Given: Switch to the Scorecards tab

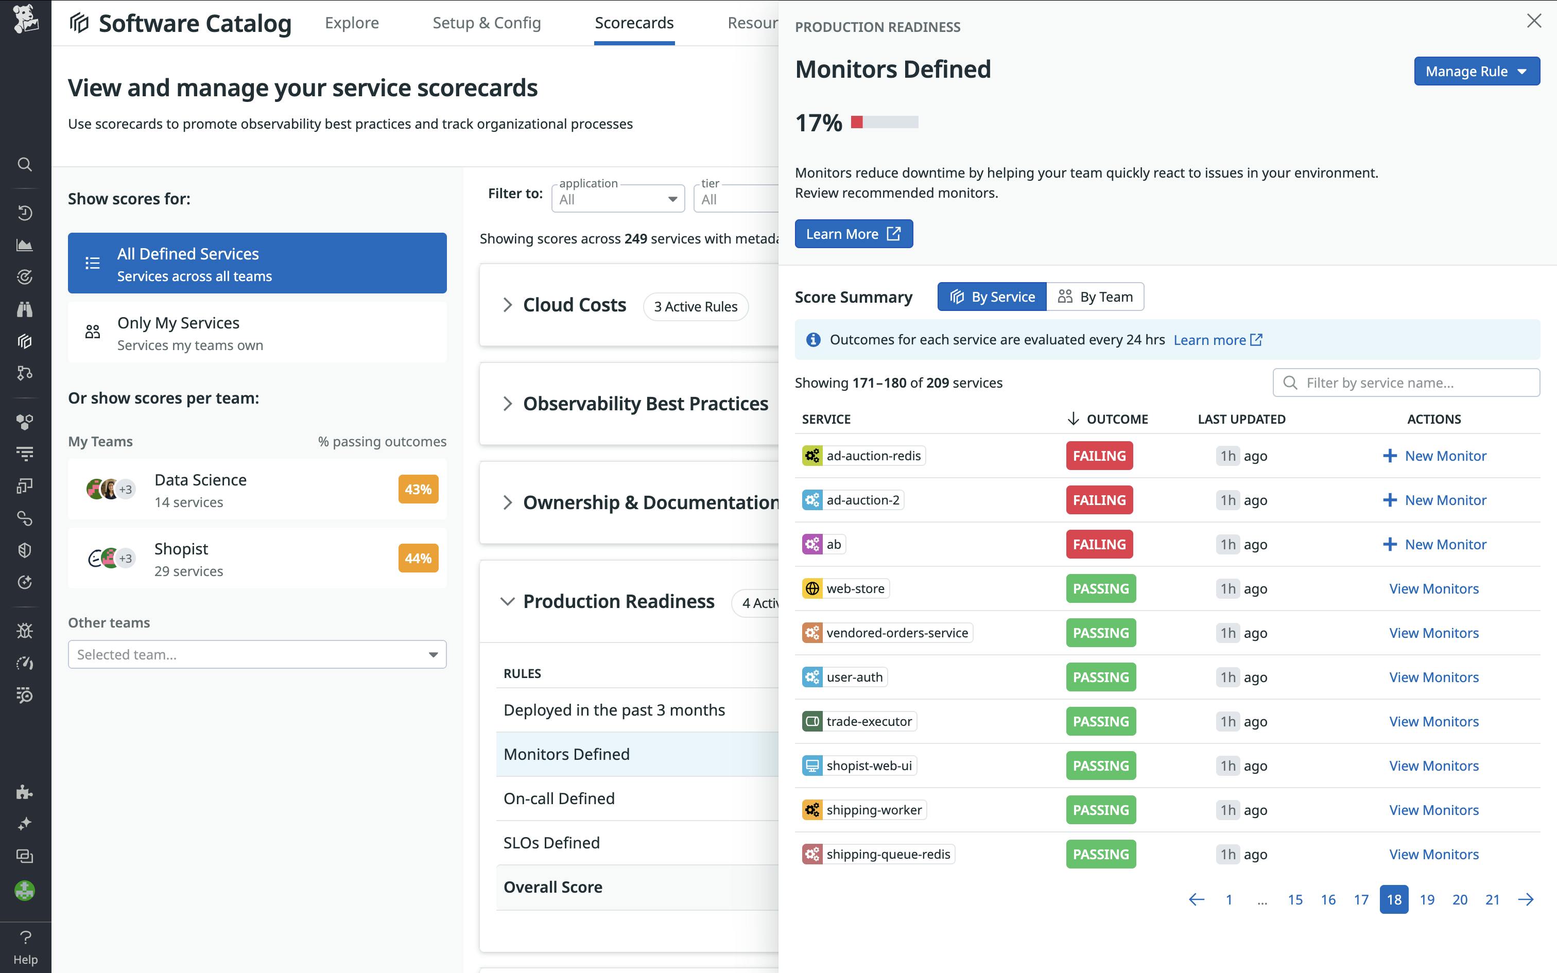Looking at the screenshot, I should [x=634, y=23].
